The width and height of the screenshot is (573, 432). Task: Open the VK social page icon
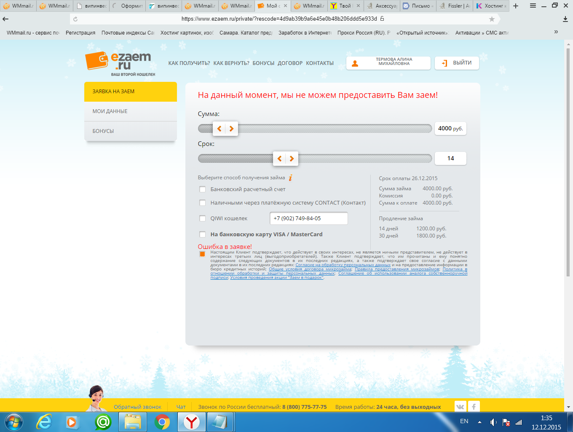click(x=460, y=407)
